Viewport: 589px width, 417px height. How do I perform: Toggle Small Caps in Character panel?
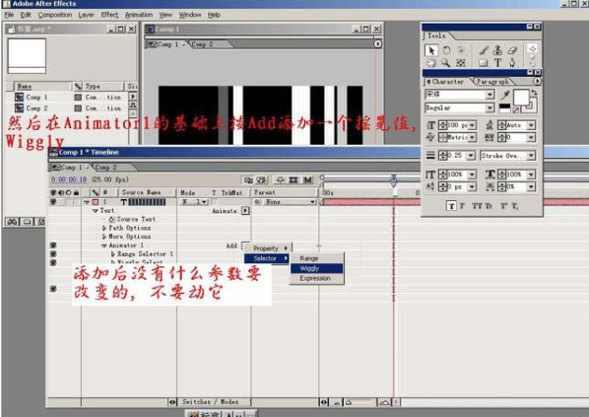pyautogui.click(x=489, y=206)
